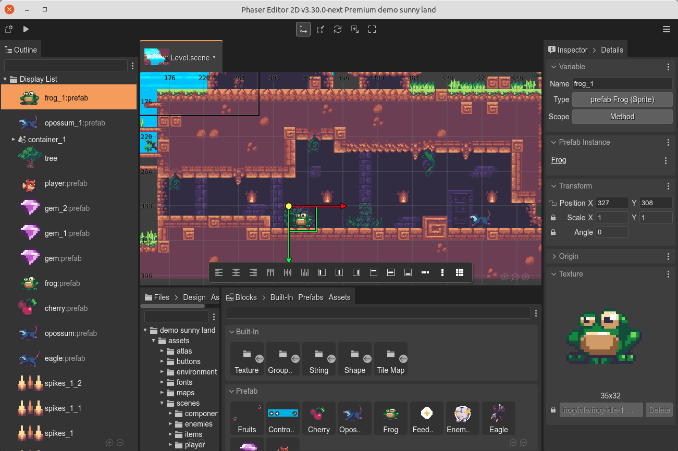678x451 pixels.
Task: Collapse the Prefab Instance section
Action: click(554, 142)
